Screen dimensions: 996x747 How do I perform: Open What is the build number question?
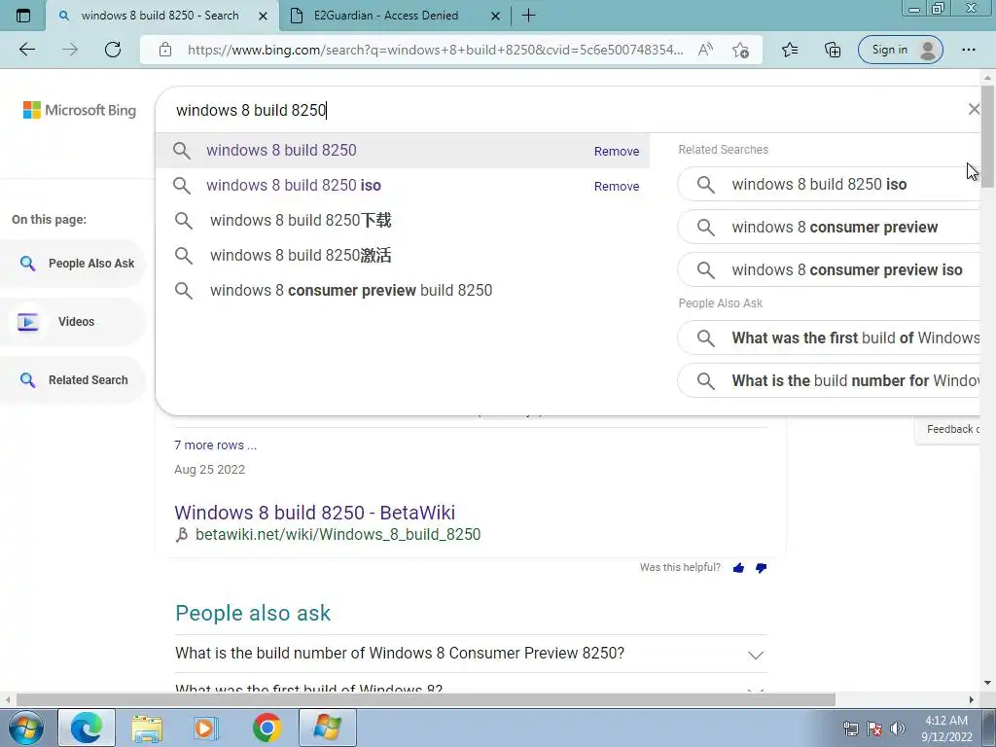click(829, 380)
